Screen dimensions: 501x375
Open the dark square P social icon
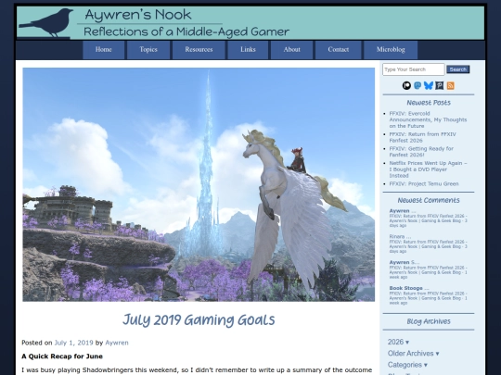(x=440, y=85)
